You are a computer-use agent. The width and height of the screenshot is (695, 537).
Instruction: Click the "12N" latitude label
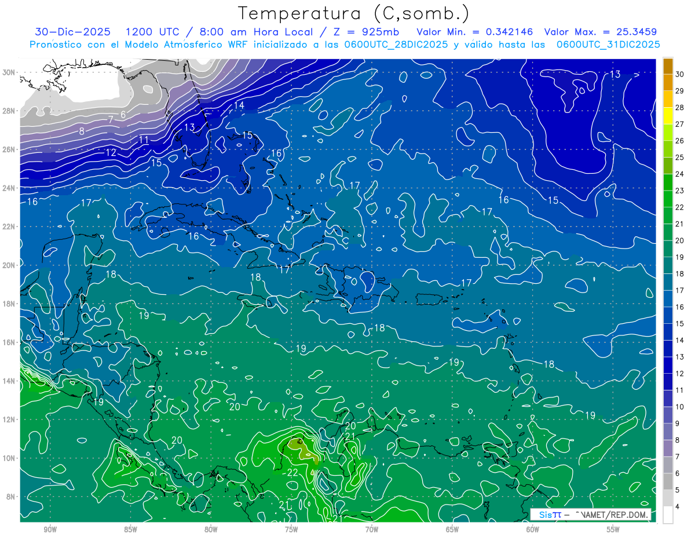coord(9,419)
